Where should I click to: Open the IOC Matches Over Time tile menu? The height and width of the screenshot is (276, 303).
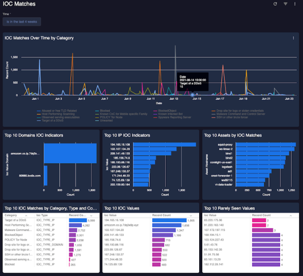293,38
